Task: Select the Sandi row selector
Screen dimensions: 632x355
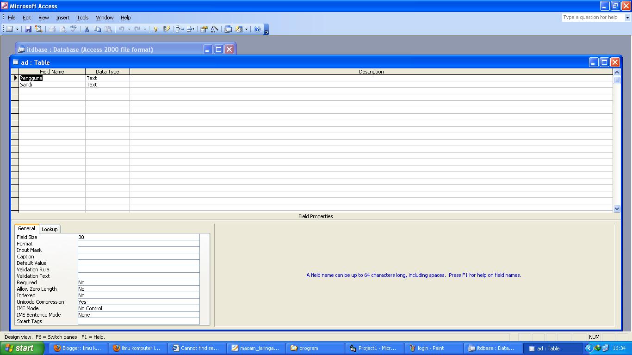Action: pos(15,85)
